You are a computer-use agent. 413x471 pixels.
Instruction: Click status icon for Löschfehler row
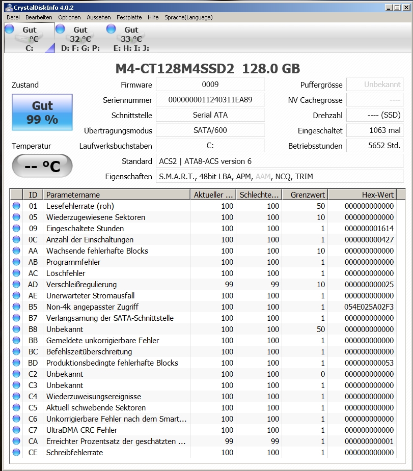pyautogui.click(x=16, y=273)
